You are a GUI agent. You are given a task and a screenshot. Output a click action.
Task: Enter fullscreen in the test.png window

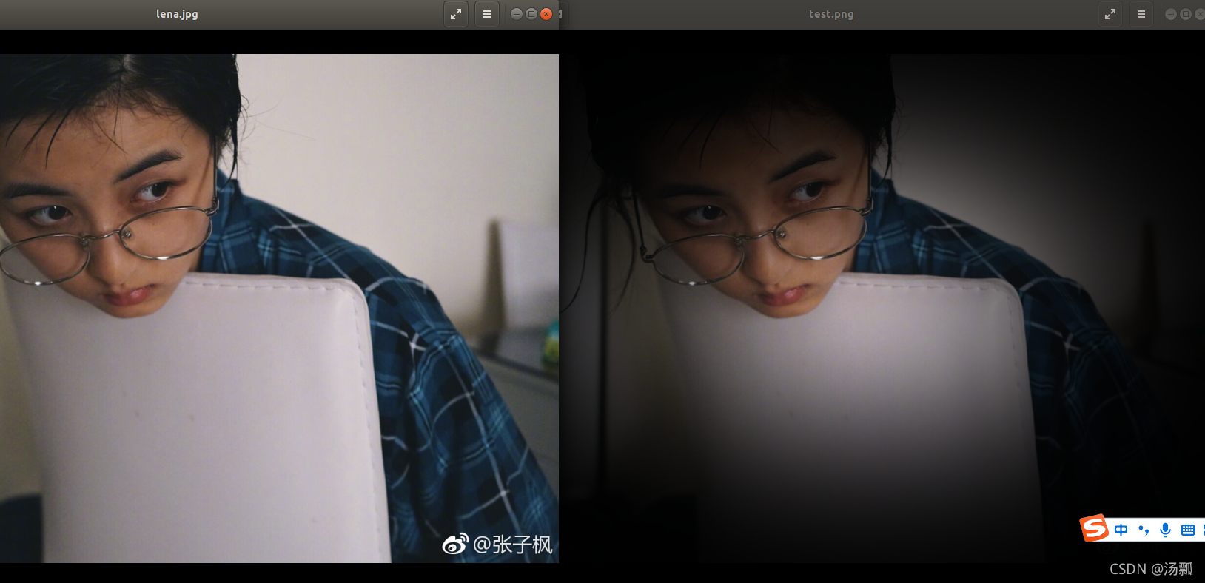(1110, 14)
